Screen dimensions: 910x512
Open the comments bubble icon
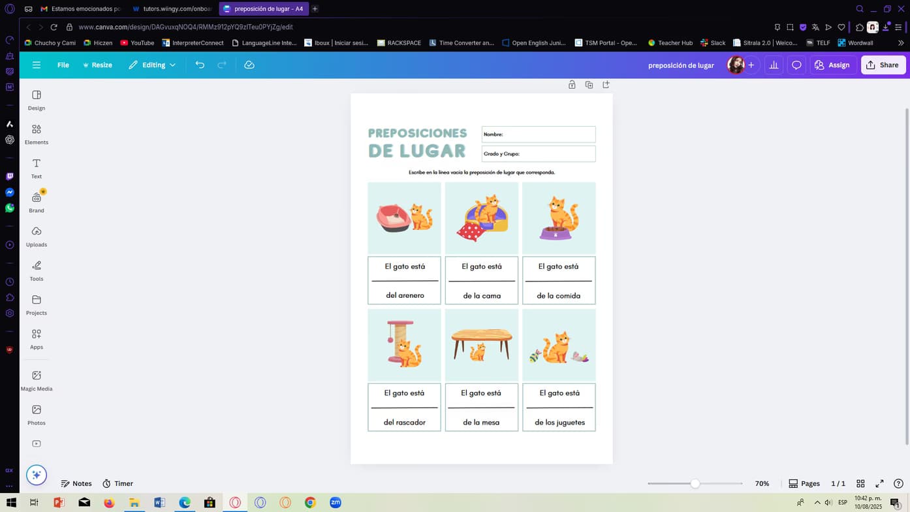click(x=796, y=65)
